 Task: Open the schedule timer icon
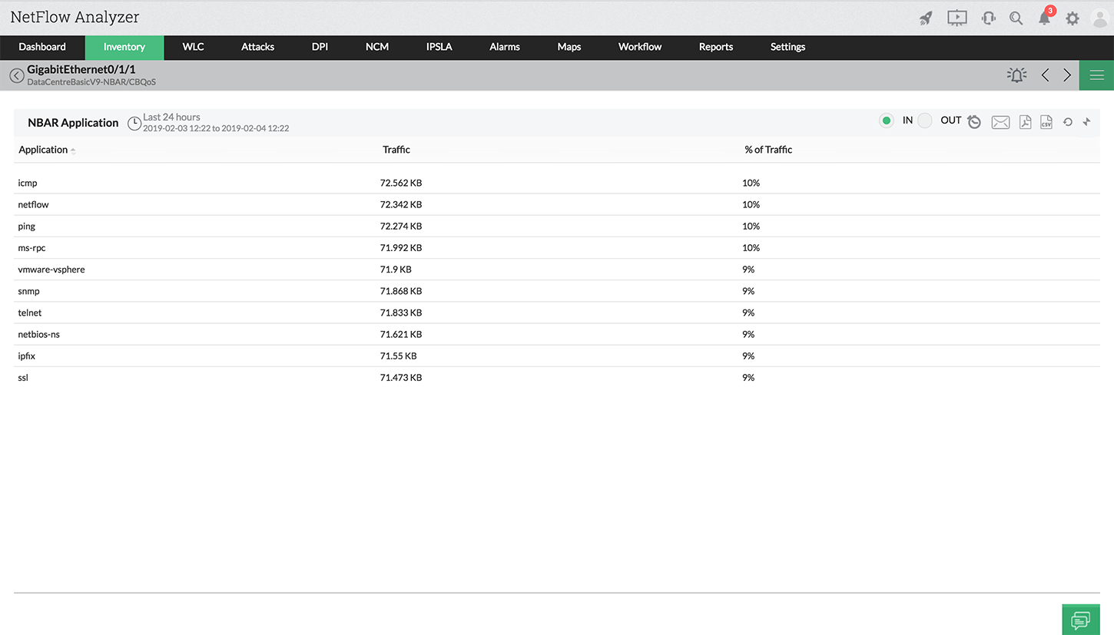(974, 121)
